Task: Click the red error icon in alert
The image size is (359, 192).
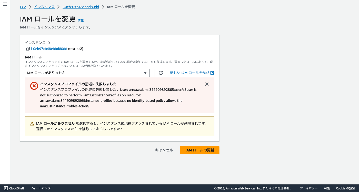Action: click(x=34, y=86)
